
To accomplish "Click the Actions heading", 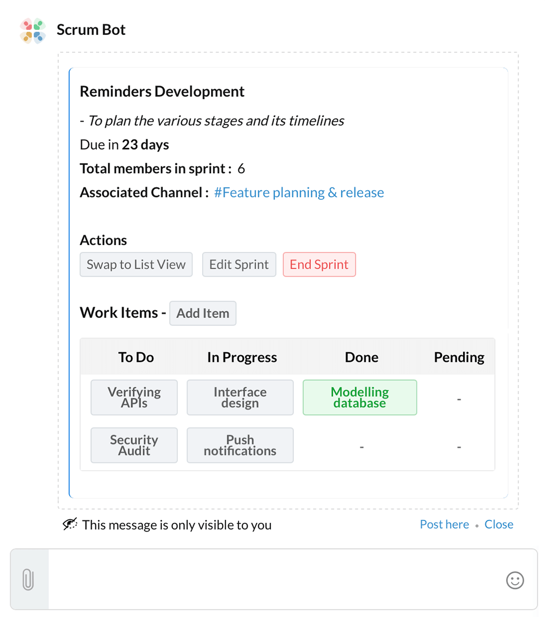I will (103, 241).
